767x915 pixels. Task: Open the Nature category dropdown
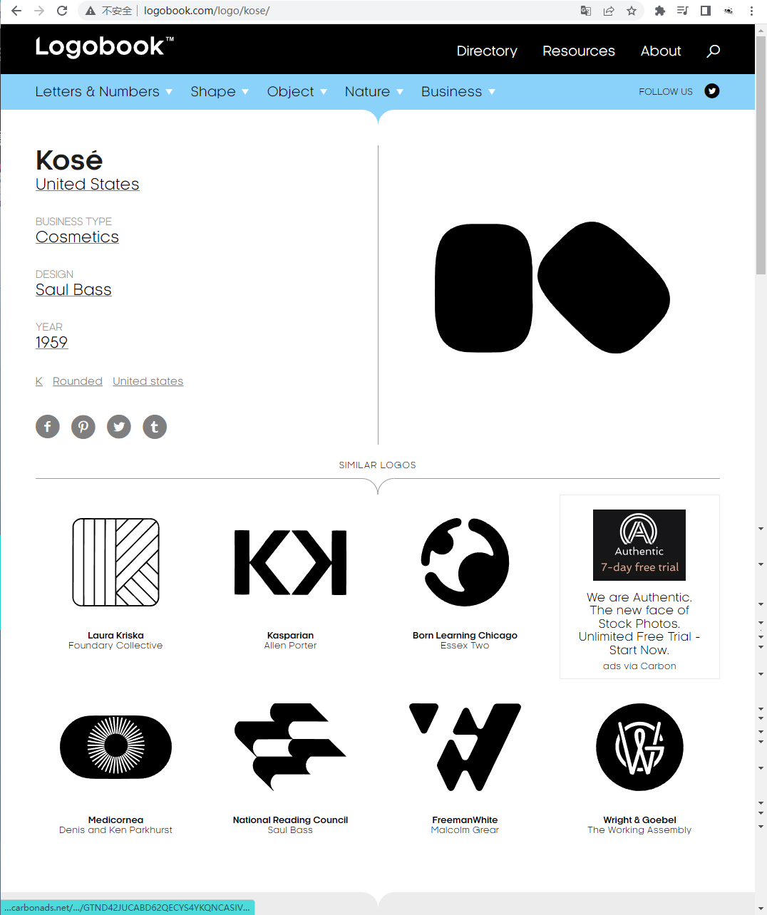coord(374,92)
